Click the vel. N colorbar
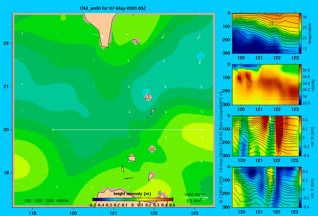 (300, 136)
